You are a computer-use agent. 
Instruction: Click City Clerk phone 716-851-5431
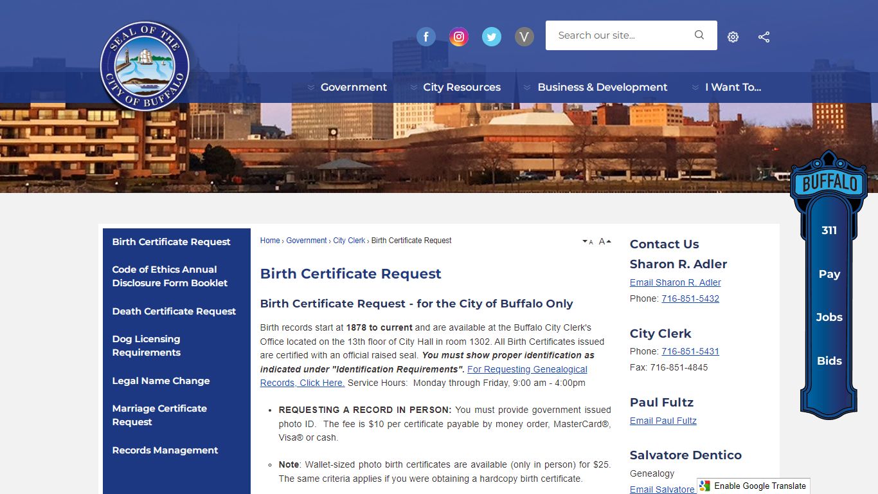point(690,351)
